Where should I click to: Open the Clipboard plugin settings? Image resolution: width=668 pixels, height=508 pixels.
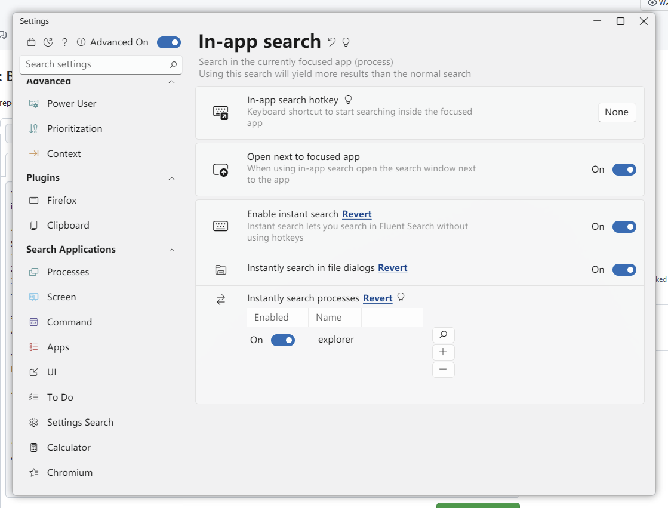67,225
